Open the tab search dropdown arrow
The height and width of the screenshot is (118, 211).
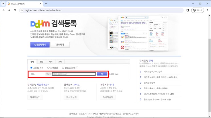click(3, 4)
